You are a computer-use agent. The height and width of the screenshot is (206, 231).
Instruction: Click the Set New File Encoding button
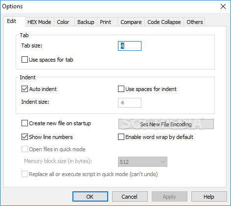pyautogui.click(x=166, y=124)
